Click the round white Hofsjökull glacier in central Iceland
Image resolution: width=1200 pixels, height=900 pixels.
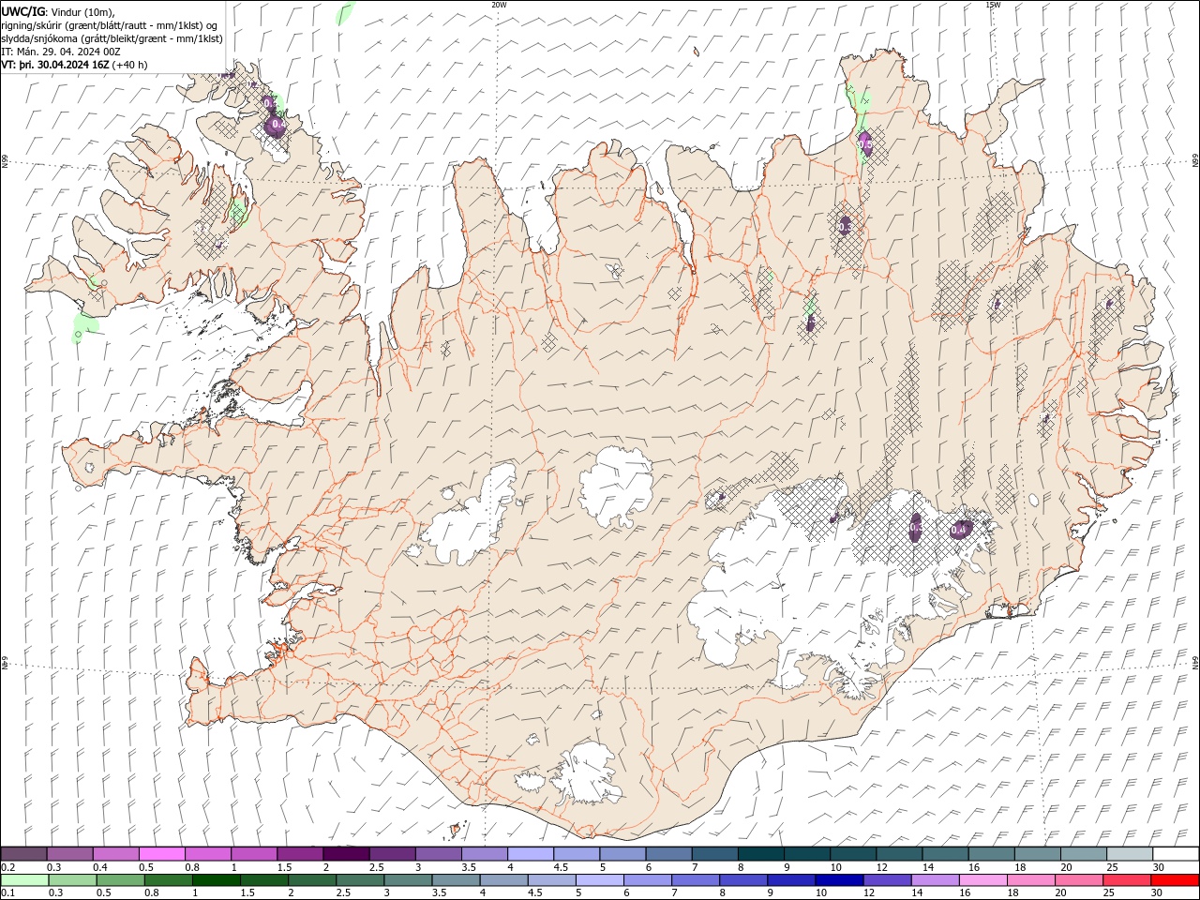616,486
